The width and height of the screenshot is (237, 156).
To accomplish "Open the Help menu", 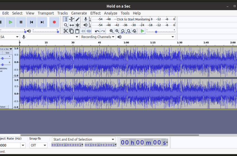I will click(137, 13).
